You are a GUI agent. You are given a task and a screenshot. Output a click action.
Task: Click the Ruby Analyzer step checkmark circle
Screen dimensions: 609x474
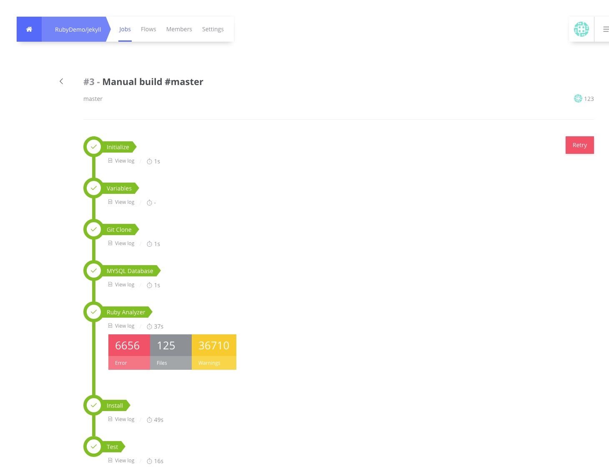pos(94,312)
